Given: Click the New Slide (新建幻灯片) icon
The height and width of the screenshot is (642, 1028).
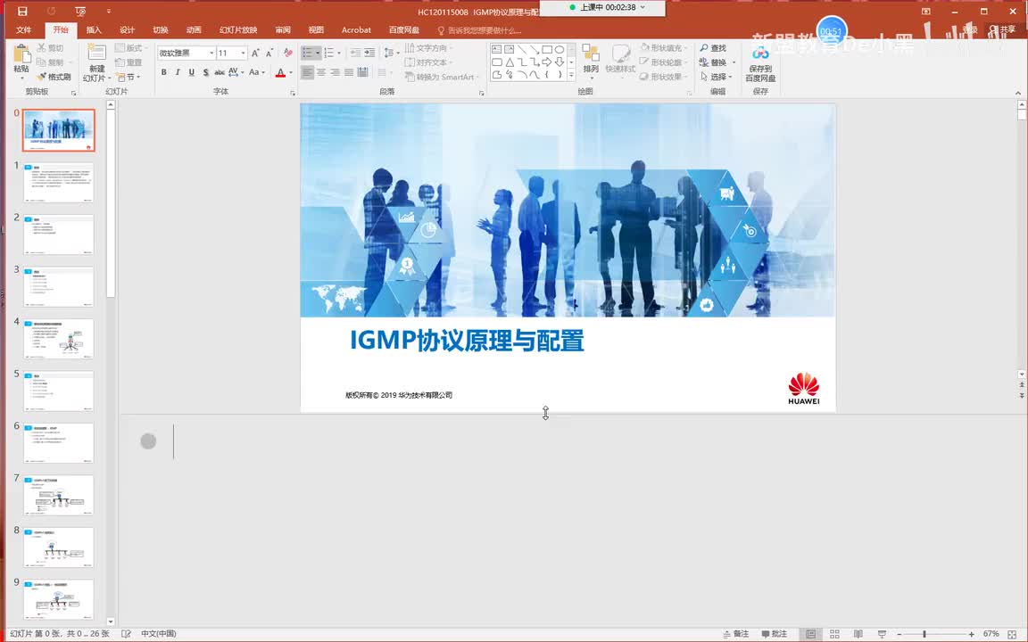Looking at the screenshot, I should coord(97,53).
